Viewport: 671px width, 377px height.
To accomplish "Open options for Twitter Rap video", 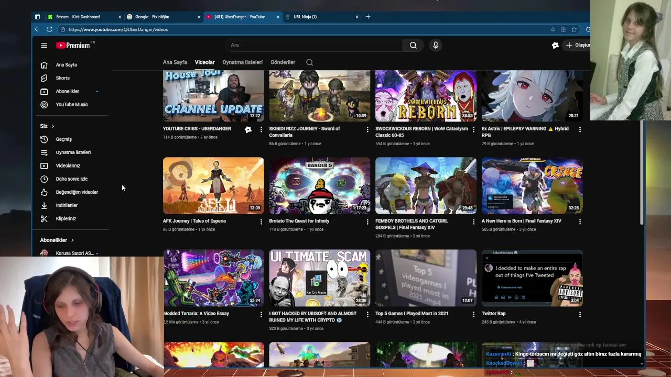I will point(580,314).
